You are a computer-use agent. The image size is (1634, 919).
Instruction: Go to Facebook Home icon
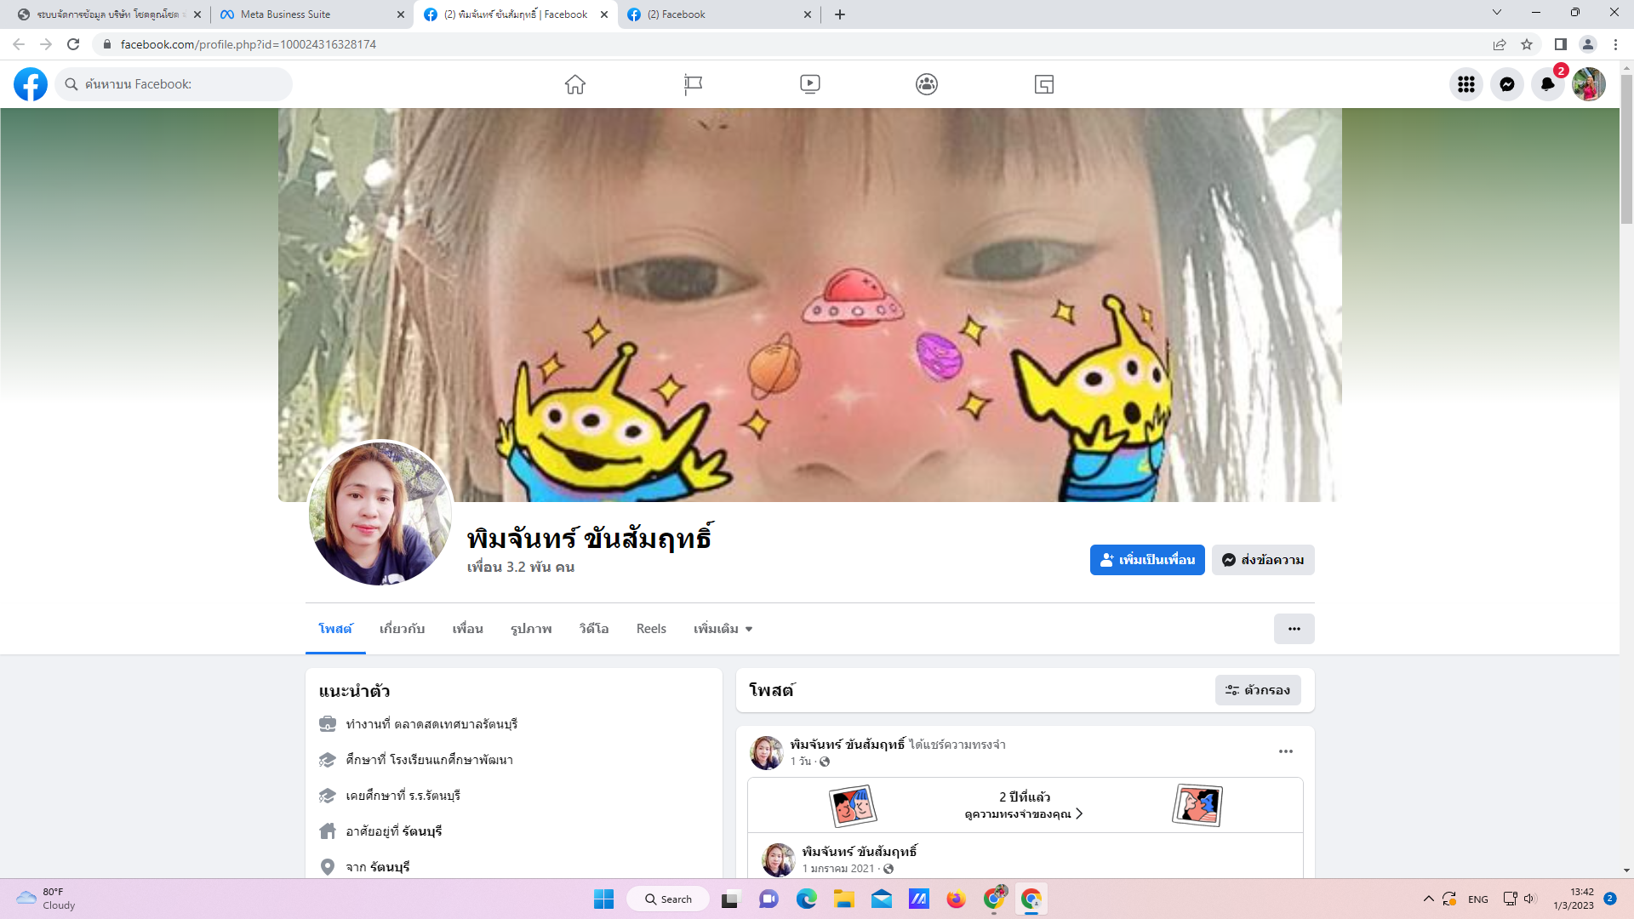(575, 84)
